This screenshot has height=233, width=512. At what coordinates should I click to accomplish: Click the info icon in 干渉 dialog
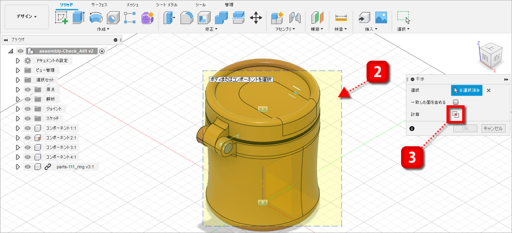point(412,129)
